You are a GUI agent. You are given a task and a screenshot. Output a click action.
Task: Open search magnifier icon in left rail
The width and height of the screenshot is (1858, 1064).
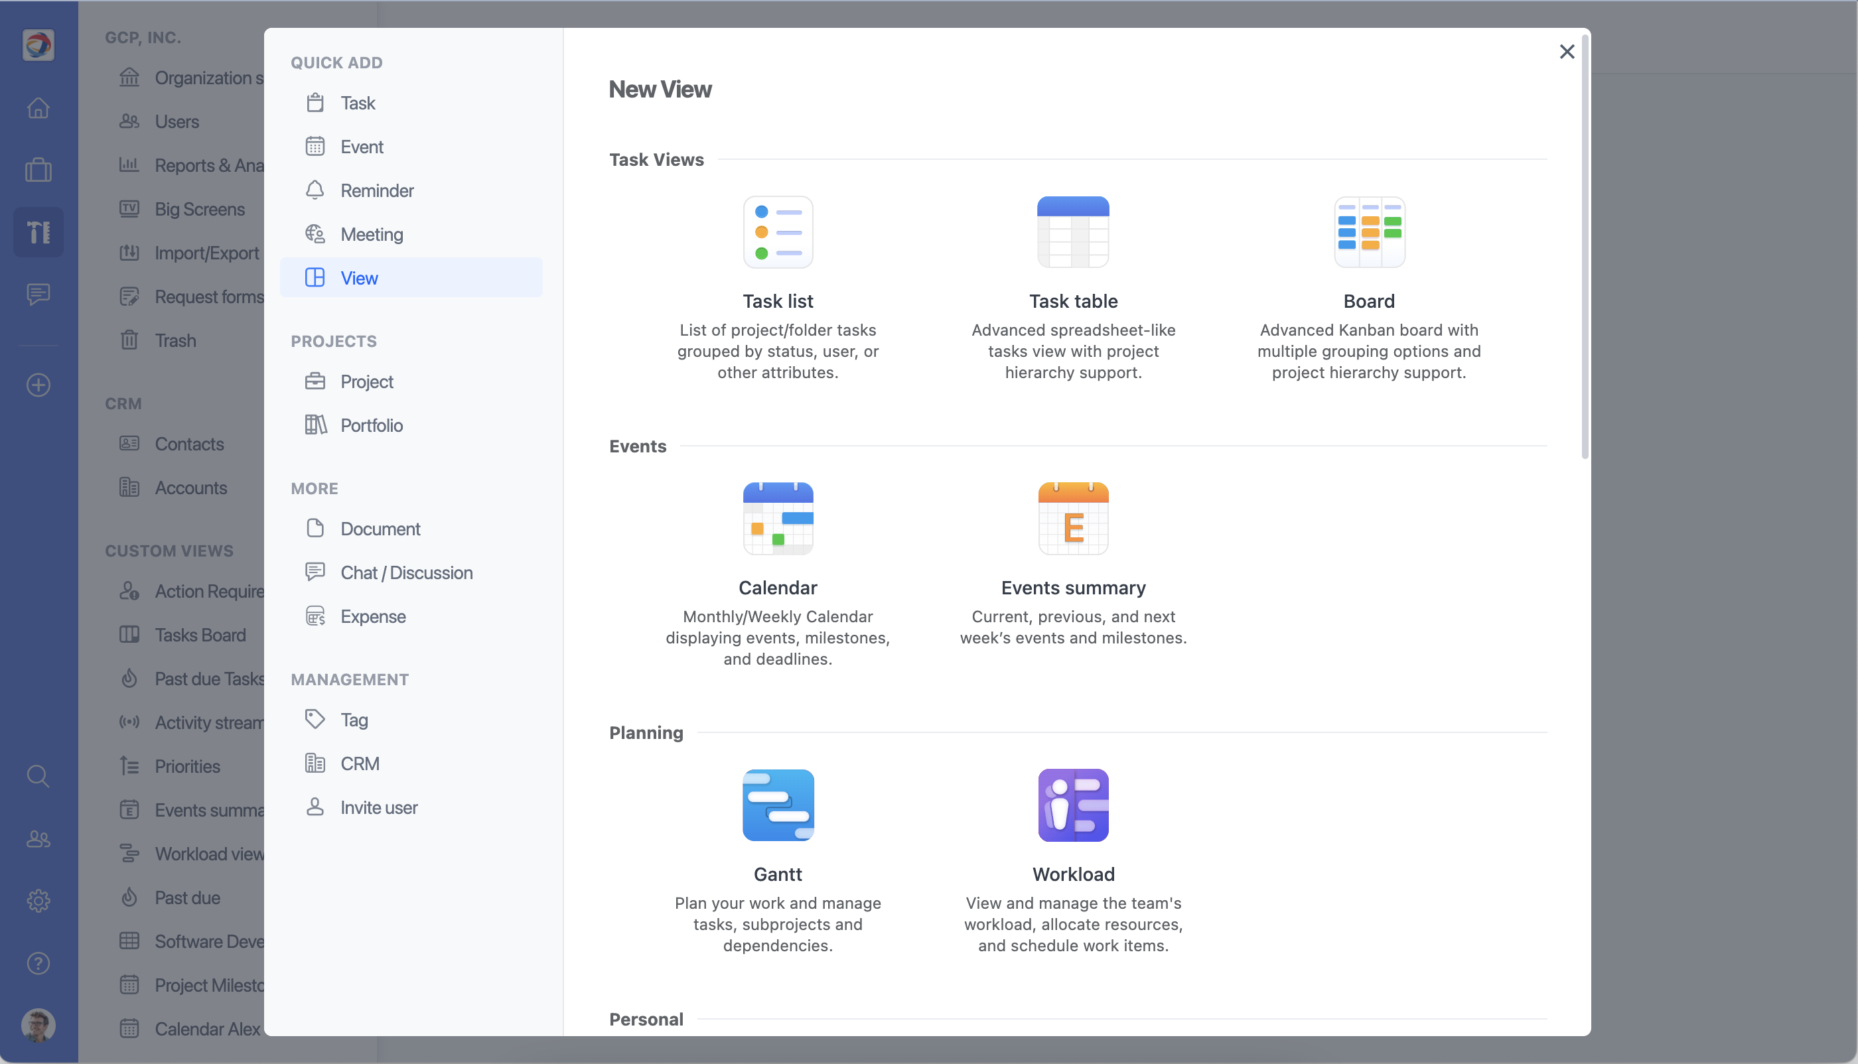38,776
